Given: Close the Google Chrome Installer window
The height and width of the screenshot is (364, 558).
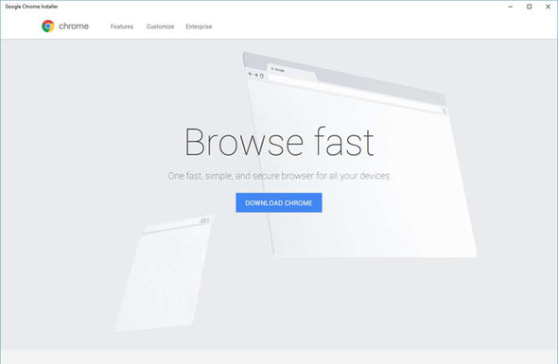Looking at the screenshot, I should pyautogui.click(x=548, y=7).
